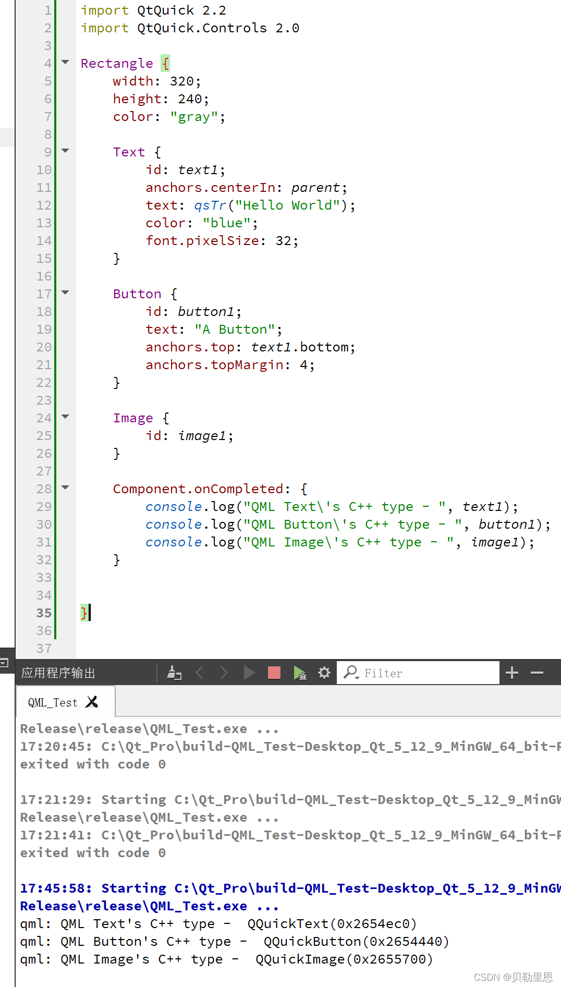This screenshot has height=987, width=561.
Task: Click the QQuickText output line
Action: [218, 924]
